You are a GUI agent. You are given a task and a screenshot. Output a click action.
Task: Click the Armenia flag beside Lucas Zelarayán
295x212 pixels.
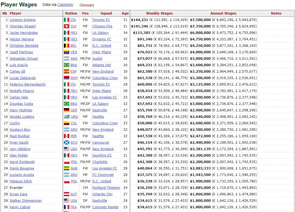click(x=66, y=78)
